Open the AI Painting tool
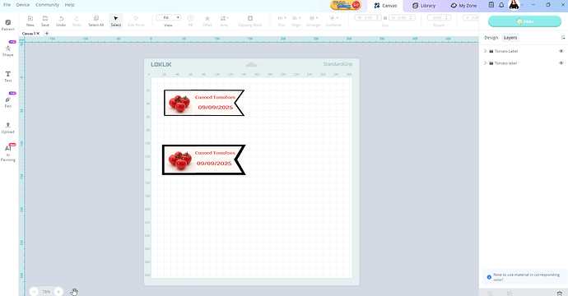568x296 pixels. click(x=8, y=153)
